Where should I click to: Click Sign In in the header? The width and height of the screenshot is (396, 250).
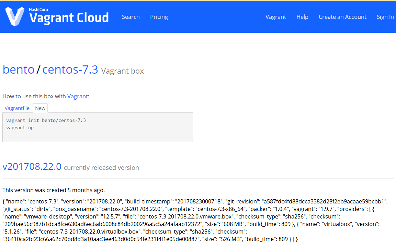tap(385, 17)
